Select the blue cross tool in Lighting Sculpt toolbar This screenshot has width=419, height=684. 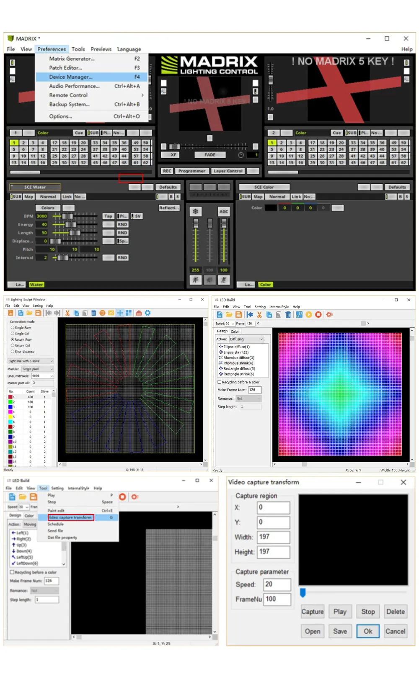pyautogui.click(x=120, y=313)
